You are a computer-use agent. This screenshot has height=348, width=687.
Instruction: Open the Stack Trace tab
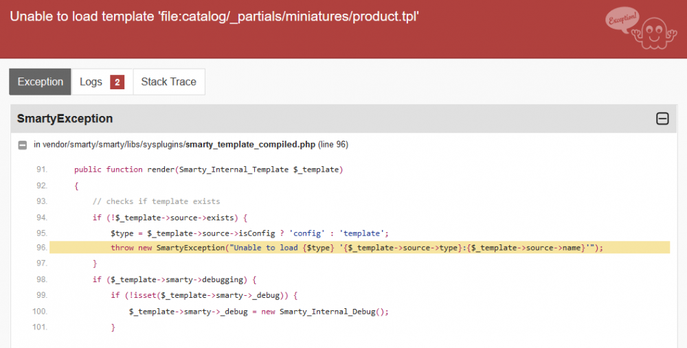click(169, 82)
